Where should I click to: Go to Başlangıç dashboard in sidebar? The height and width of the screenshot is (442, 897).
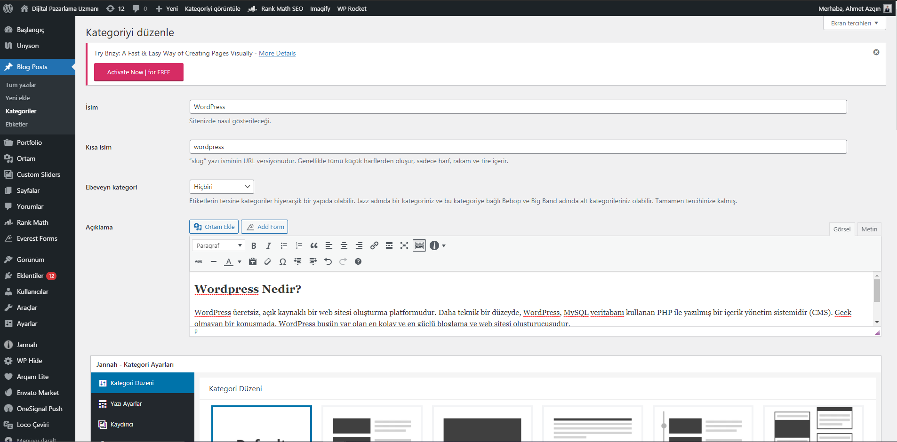coord(38,30)
